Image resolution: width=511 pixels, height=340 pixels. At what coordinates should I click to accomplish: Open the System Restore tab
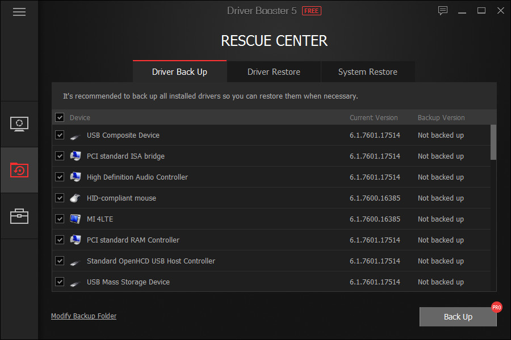pyautogui.click(x=367, y=72)
